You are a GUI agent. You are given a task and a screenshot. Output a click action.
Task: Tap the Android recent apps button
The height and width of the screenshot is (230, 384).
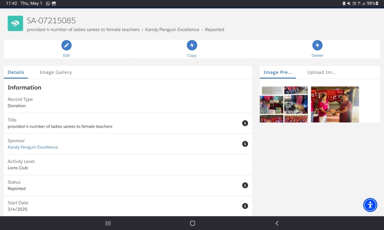[x=108, y=223]
